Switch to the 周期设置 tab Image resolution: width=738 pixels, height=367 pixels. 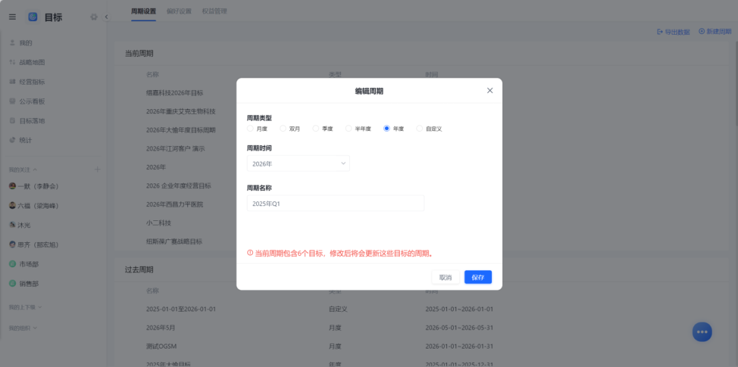143,12
